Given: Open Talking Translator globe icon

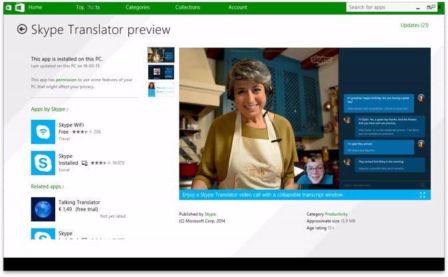Looking at the screenshot, I should point(43,209).
